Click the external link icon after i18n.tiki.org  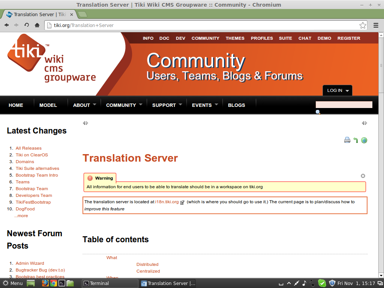pos(182,202)
